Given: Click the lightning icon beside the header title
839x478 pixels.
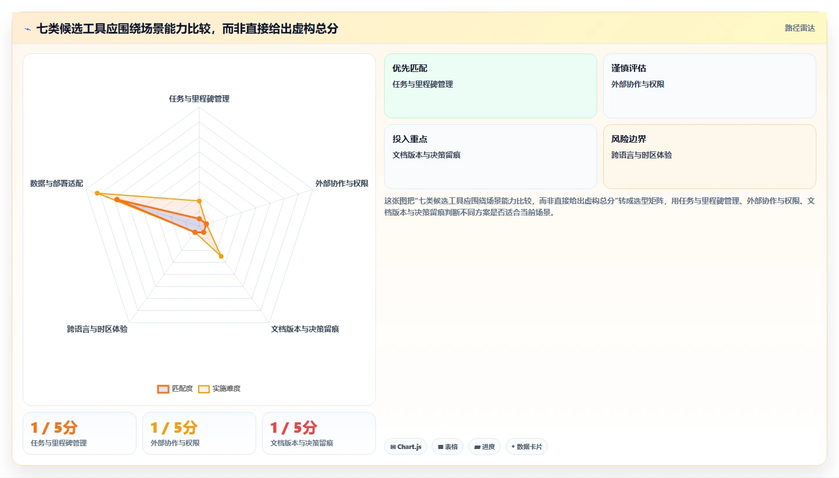Looking at the screenshot, I should point(27,28).
